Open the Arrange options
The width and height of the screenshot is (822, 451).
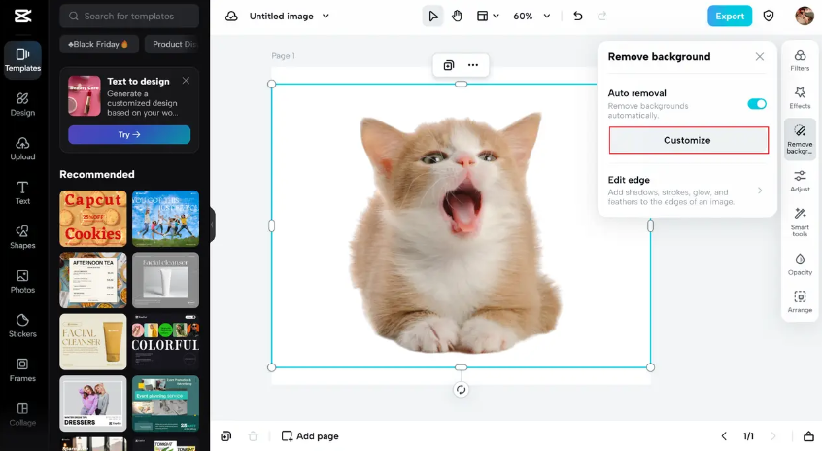pyautogui.click(x=800, y=301)
